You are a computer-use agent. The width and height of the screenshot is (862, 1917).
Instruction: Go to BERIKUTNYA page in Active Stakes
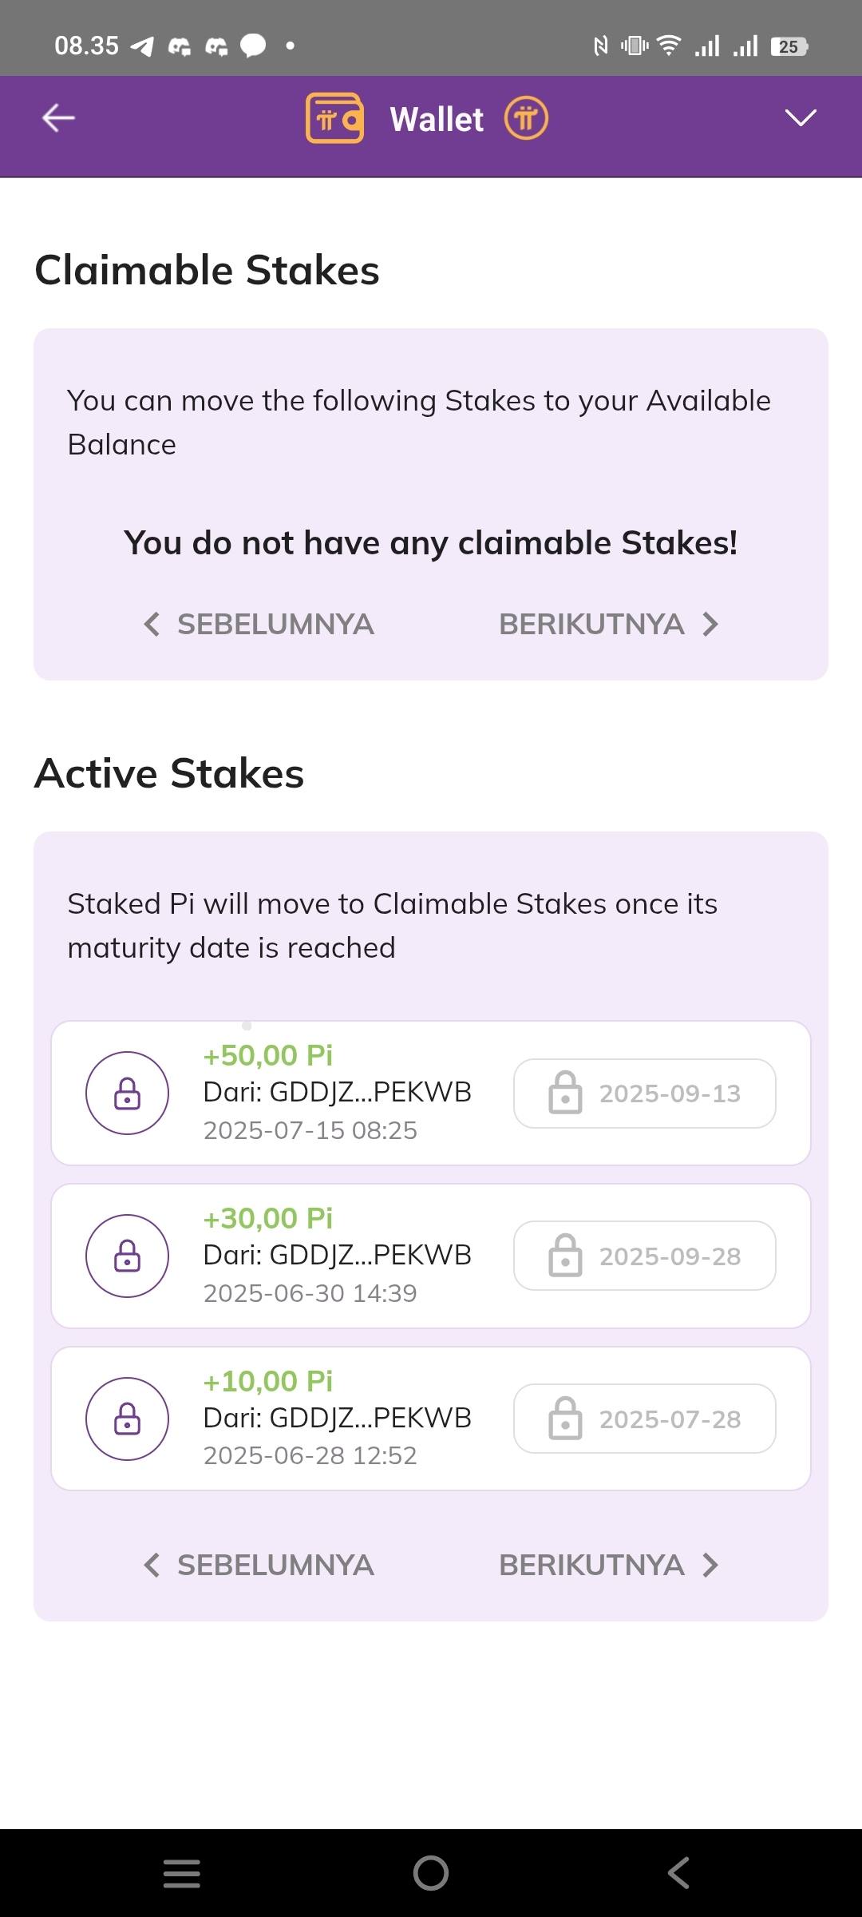click(609, 1565)
